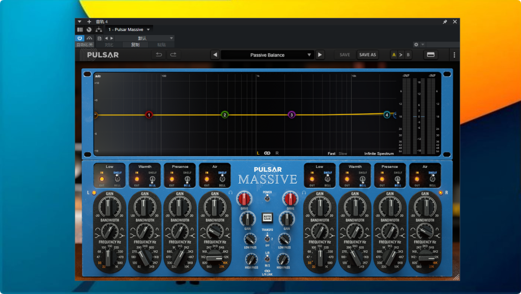Toggle the plugin window size icon
Screen dimensions: 521x294
point(430,55)
